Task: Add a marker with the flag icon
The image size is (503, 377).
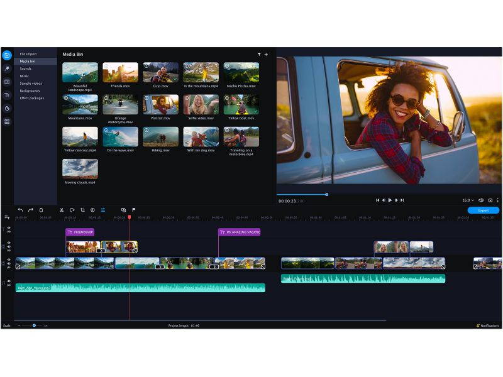Action: (x=133, y=209)
